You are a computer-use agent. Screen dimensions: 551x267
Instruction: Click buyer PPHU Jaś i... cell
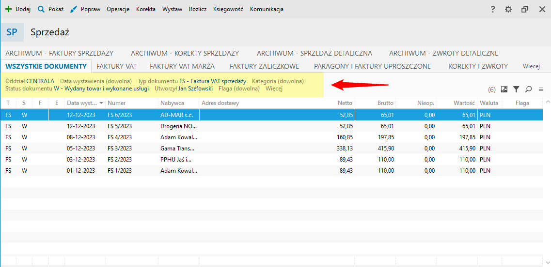[178, 159]
